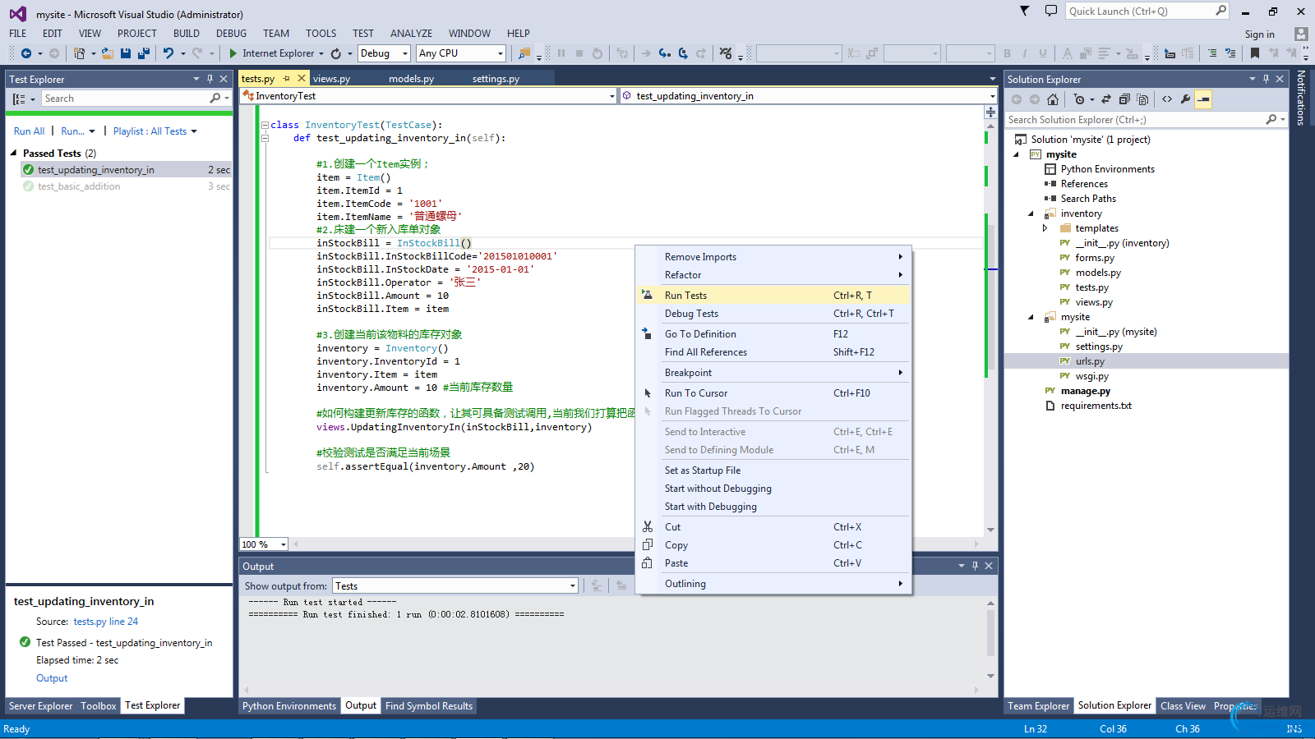Click the View Code icon in Solution Explorer
Viewport: 1315px width, 739px height.
tap(1167, 99)
